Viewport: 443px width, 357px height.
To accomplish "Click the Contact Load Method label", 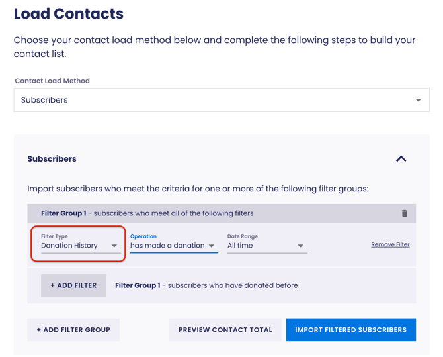I will 52,81.
